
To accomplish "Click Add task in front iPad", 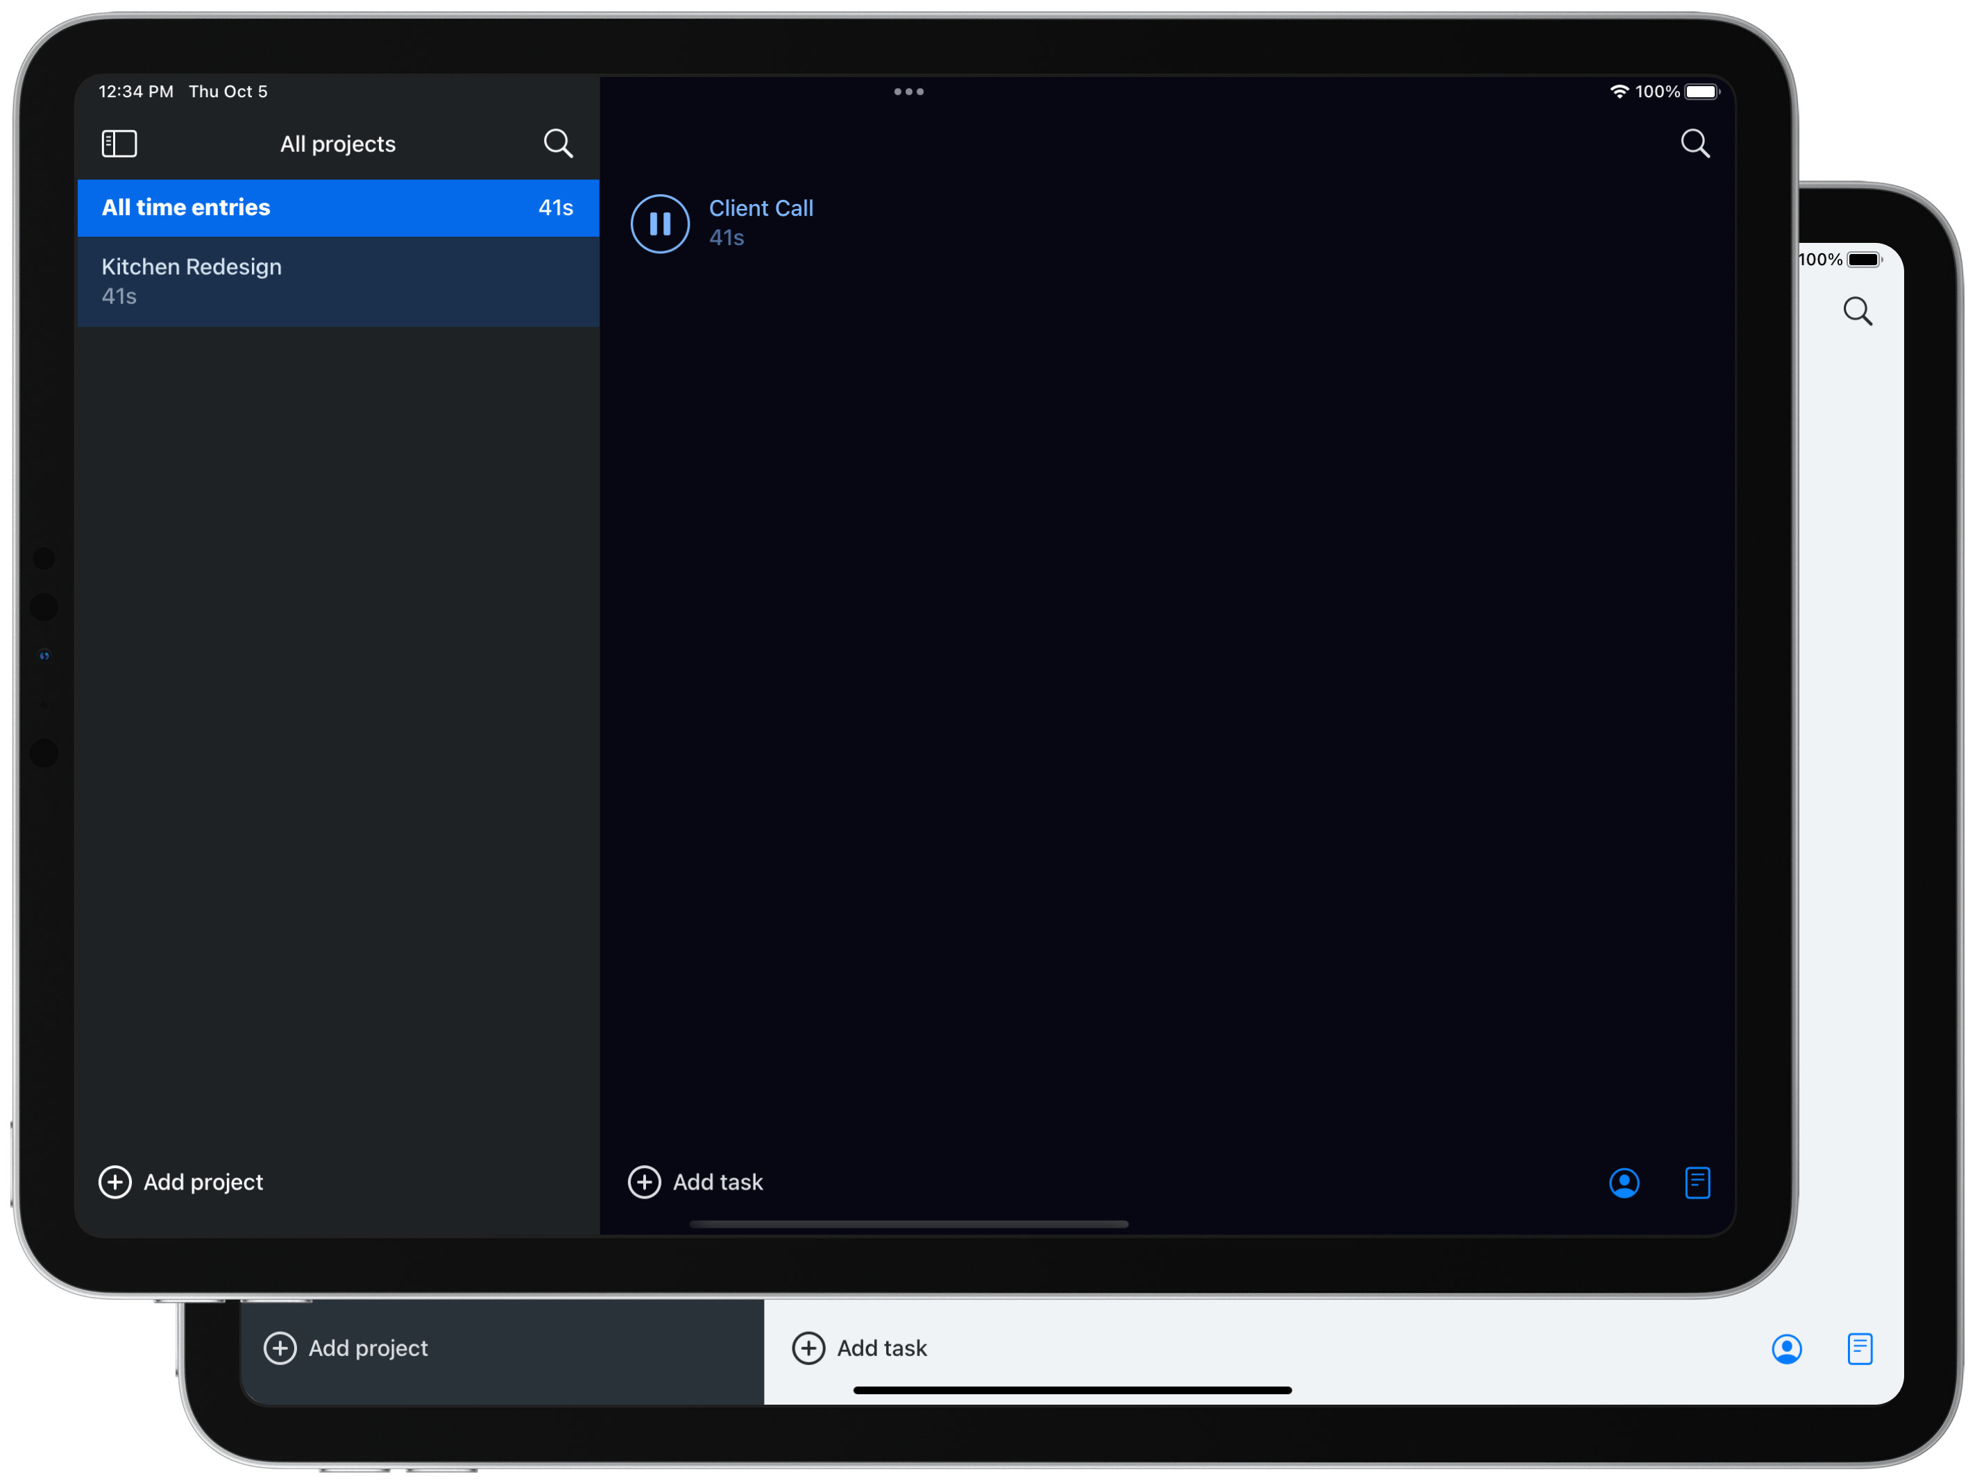I will tap(696, 1182).
